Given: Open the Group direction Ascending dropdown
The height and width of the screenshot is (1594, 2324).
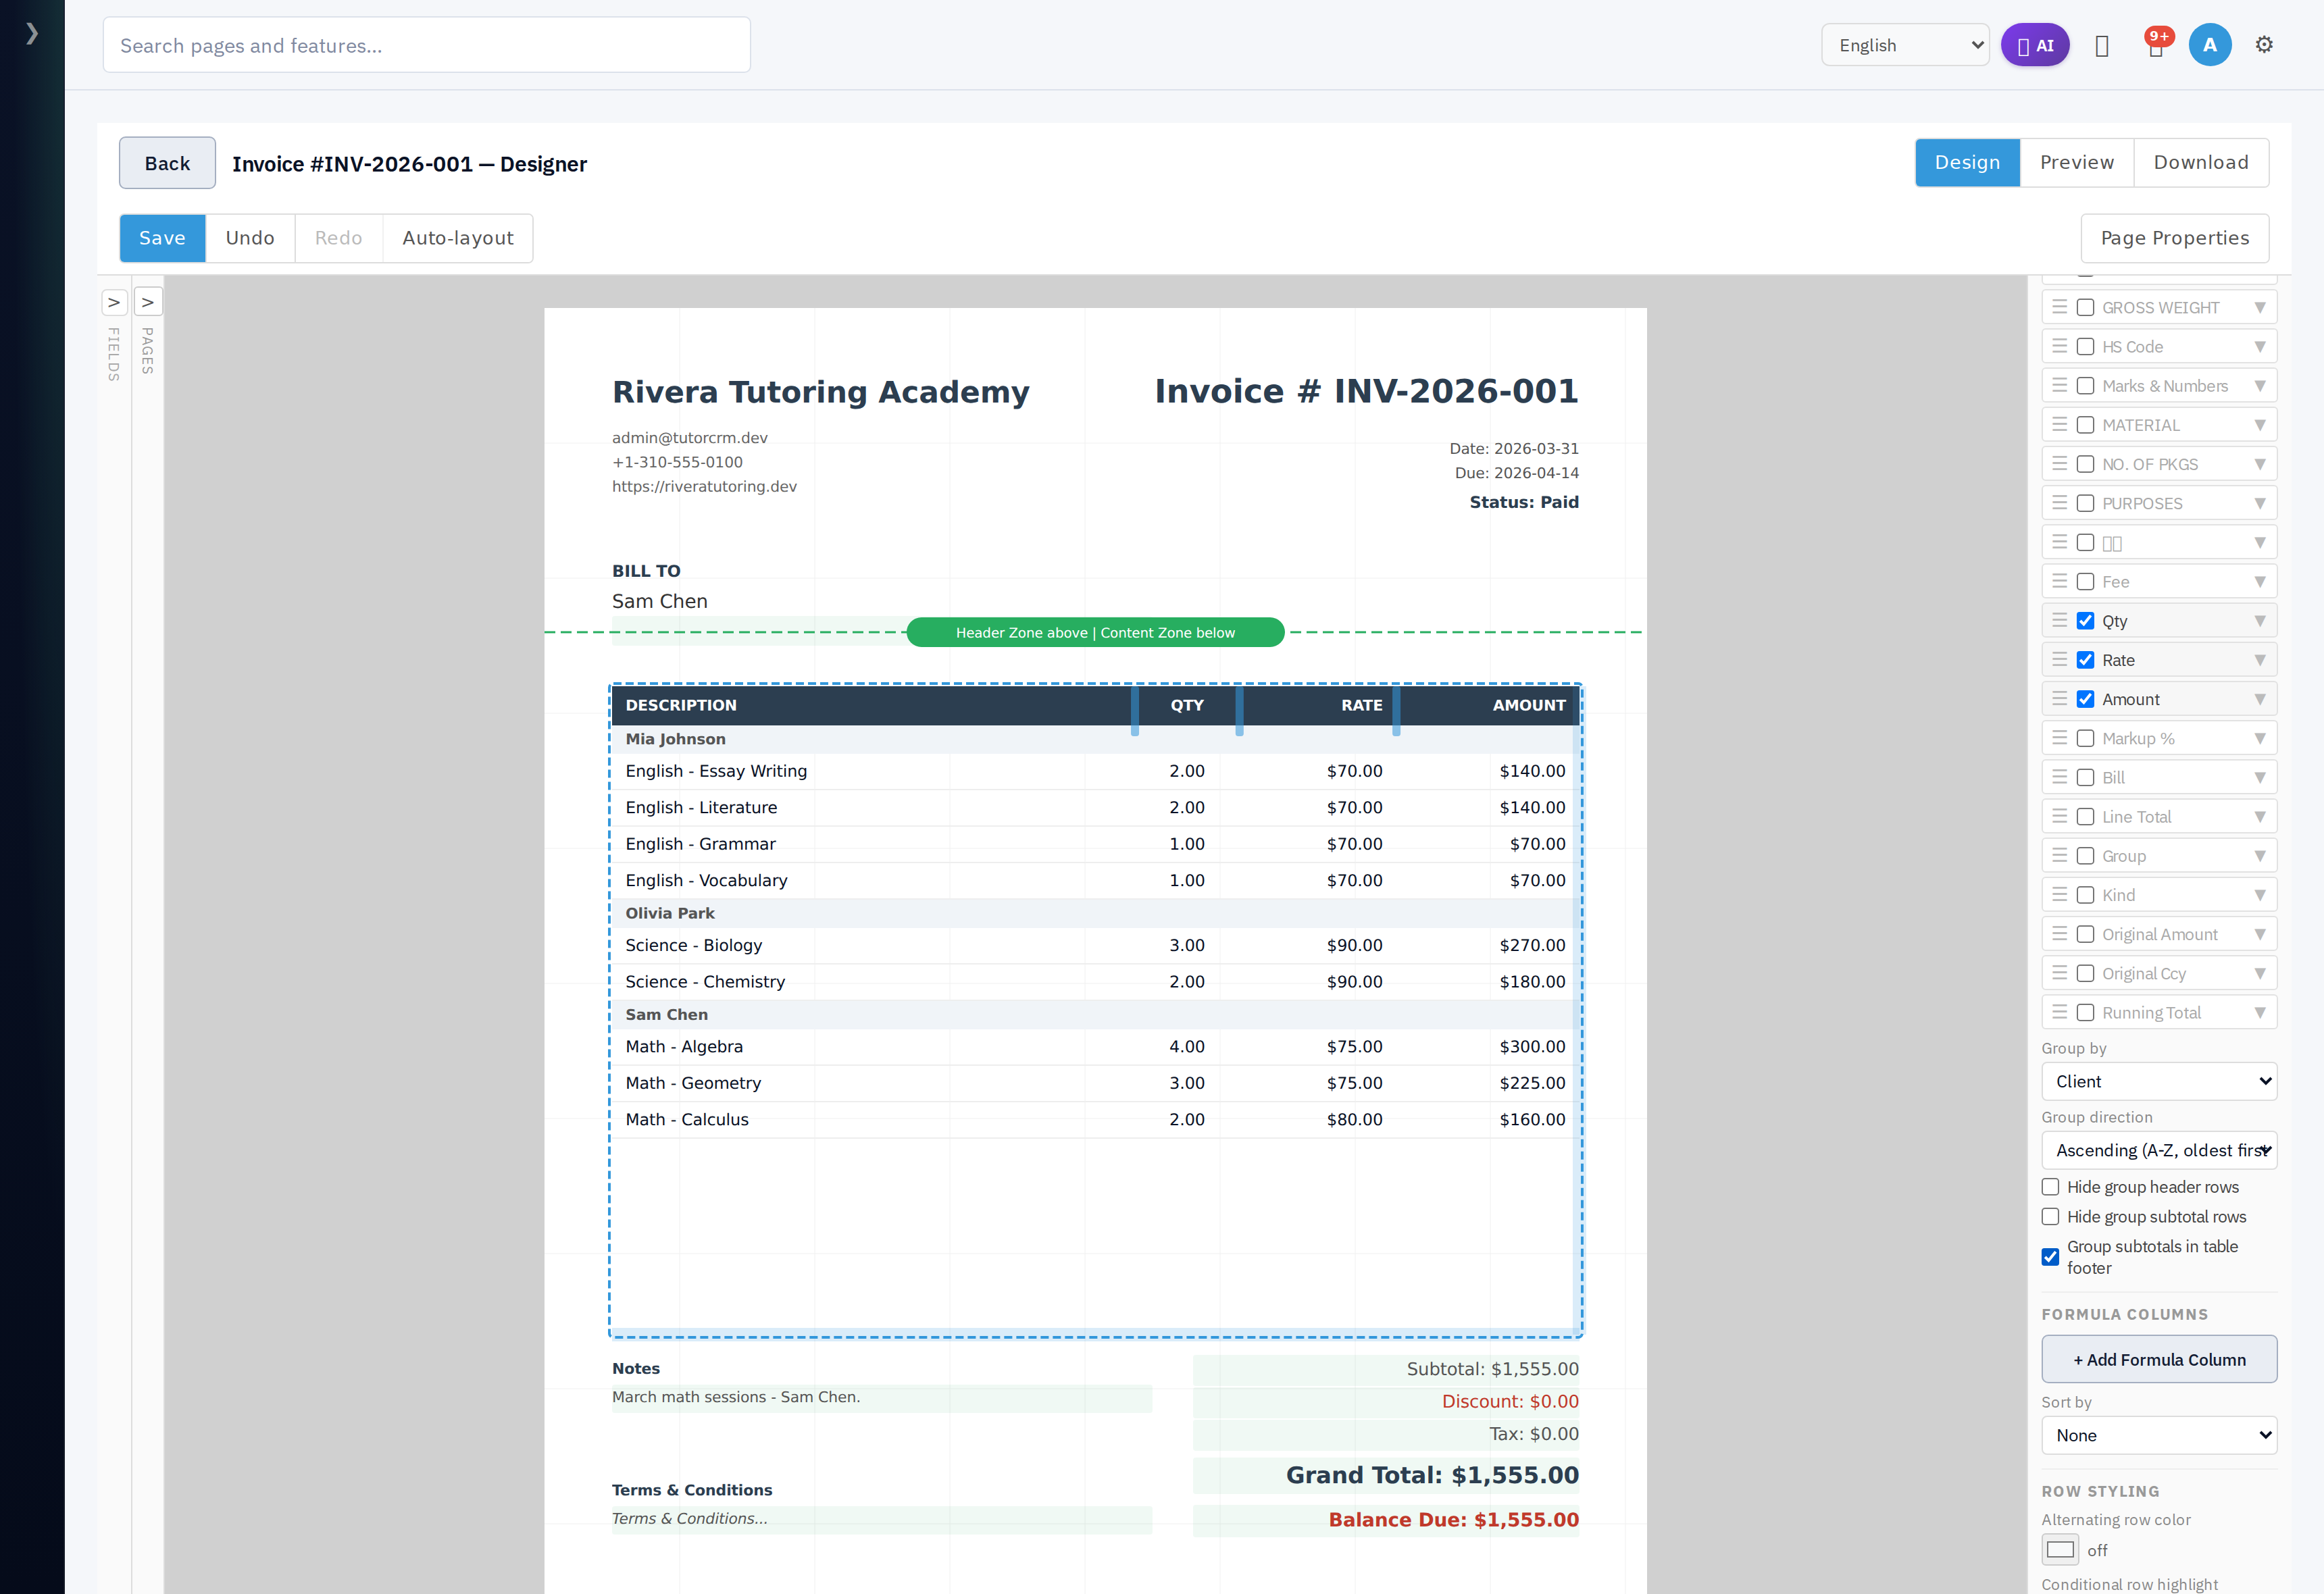Looking at the screenshot, I should 2159,1151.
